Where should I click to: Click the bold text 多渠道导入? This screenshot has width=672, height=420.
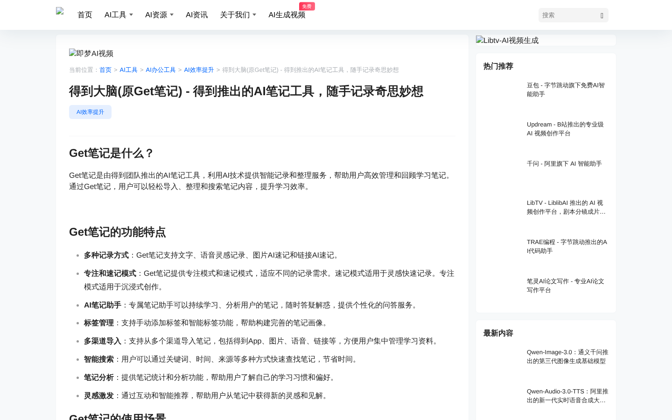point(103,341)
